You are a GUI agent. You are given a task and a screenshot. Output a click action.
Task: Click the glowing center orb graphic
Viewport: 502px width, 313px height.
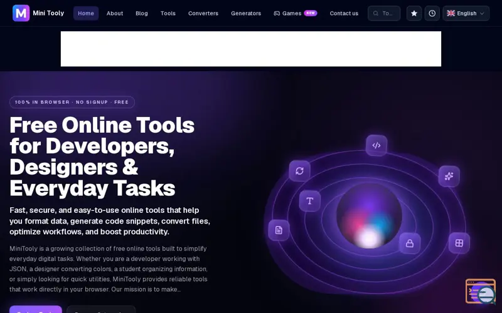tap(369, 215)
